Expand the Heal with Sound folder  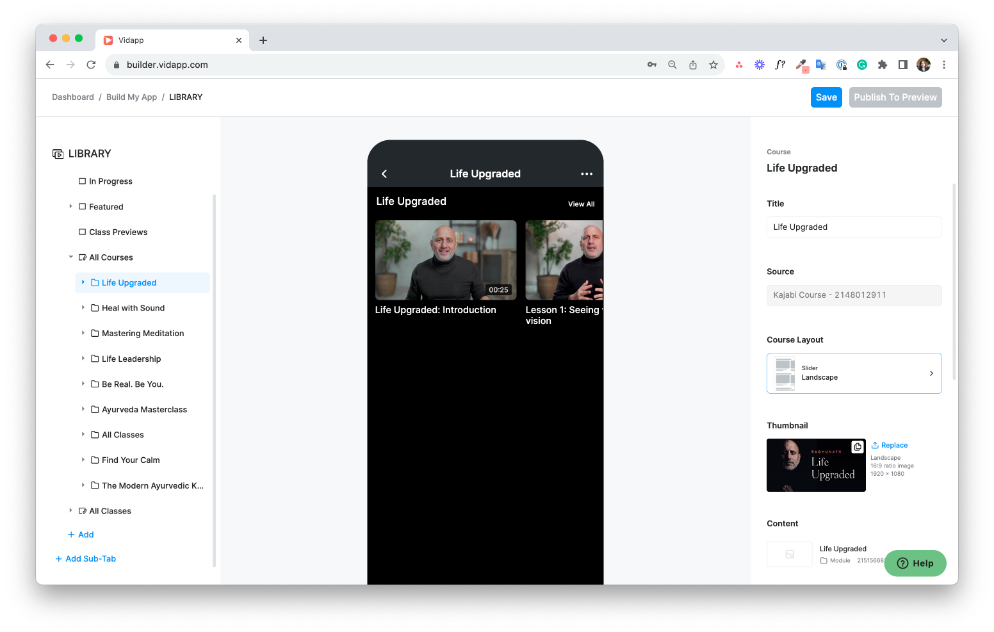pyautogui.click(x=83, y=308)
